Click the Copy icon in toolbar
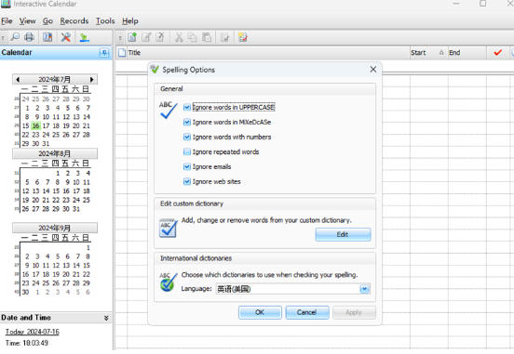514x354 pixels. click(193, 37)
